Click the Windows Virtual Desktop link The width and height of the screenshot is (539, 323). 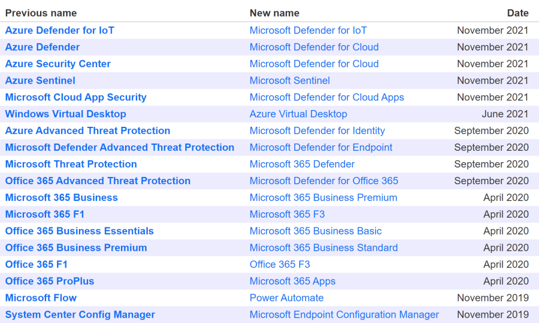[x=66, y=114]
